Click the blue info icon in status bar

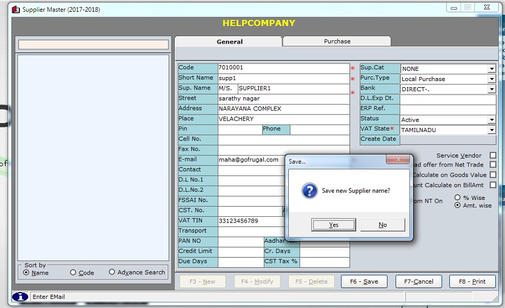[x=20, y=297]
